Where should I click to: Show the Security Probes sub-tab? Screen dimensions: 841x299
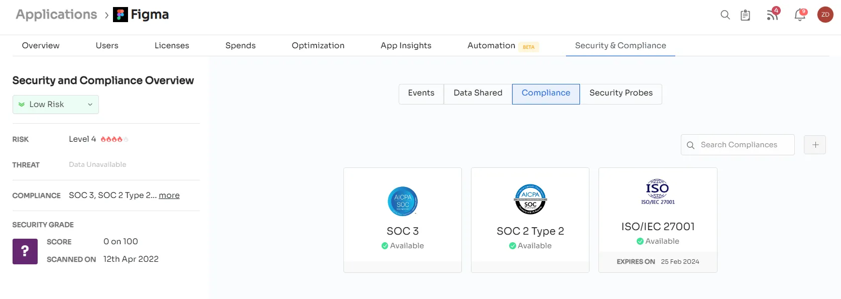click(621, 94)
